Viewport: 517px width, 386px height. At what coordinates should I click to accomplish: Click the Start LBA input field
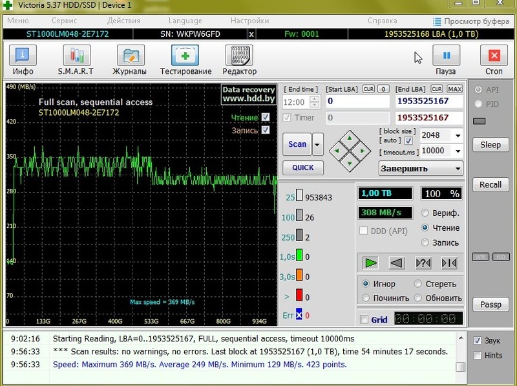(357, 102)
